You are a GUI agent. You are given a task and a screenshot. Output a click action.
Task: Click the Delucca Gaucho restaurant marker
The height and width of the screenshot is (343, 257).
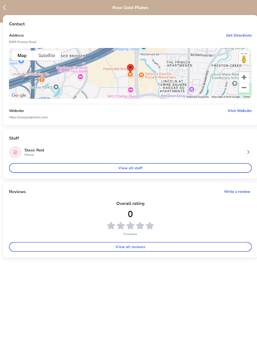(141, 75)
